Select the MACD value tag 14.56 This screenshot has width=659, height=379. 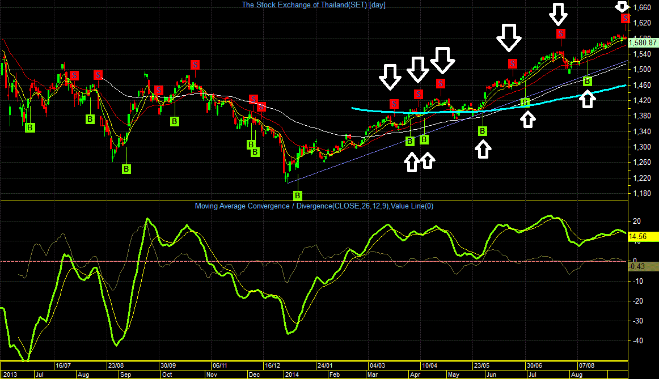coord(643,237)
